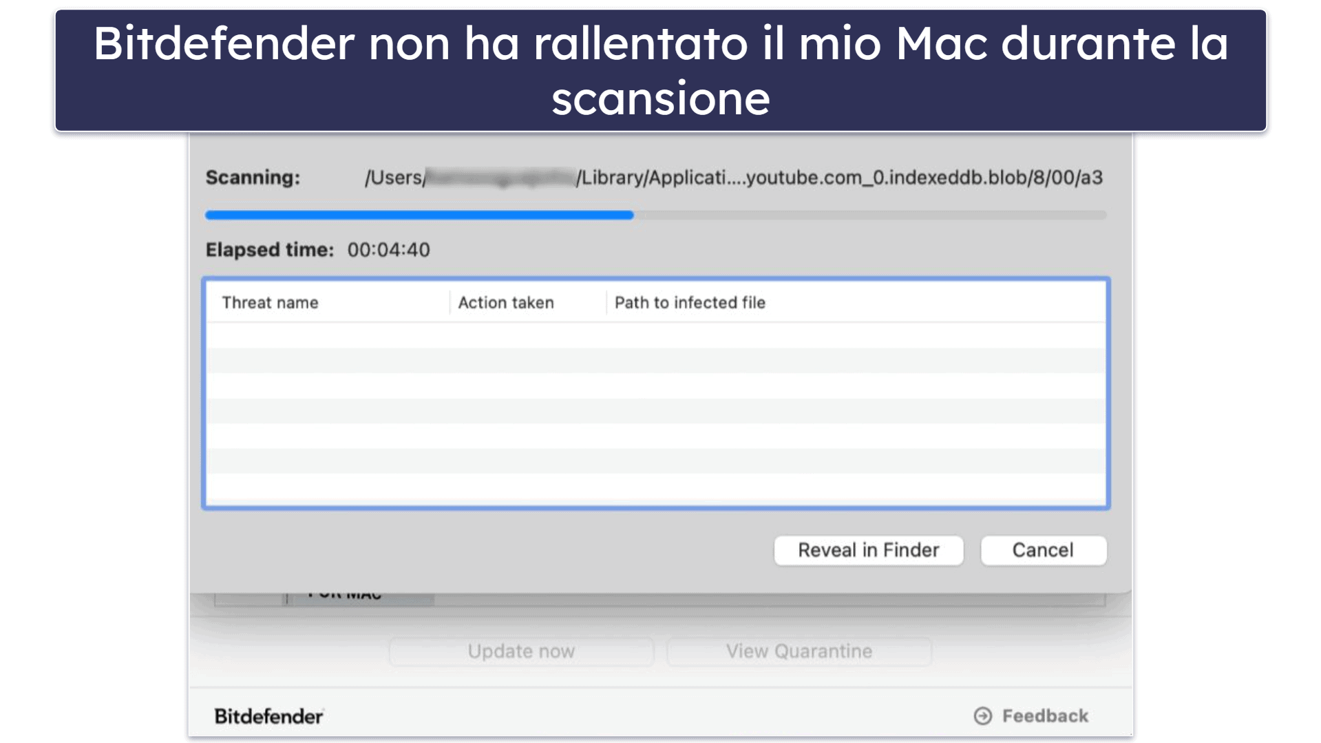Click the Bitdefender logo

[268, 716]
